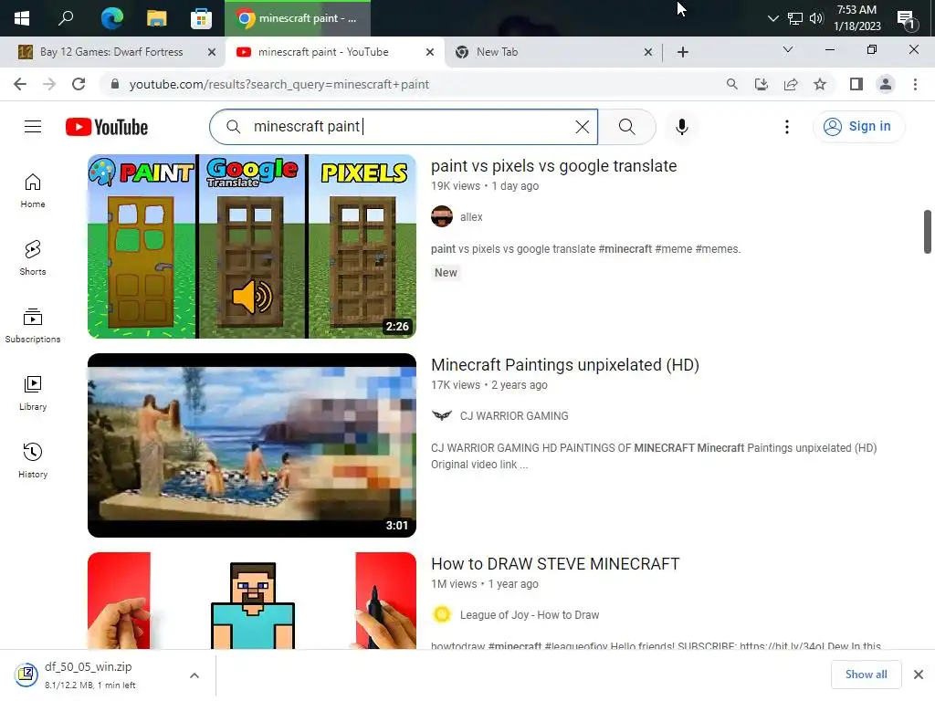Go back with the browser back arrow

(20, 84)
